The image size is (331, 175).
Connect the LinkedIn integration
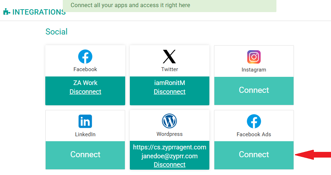(x=85, y=154)
